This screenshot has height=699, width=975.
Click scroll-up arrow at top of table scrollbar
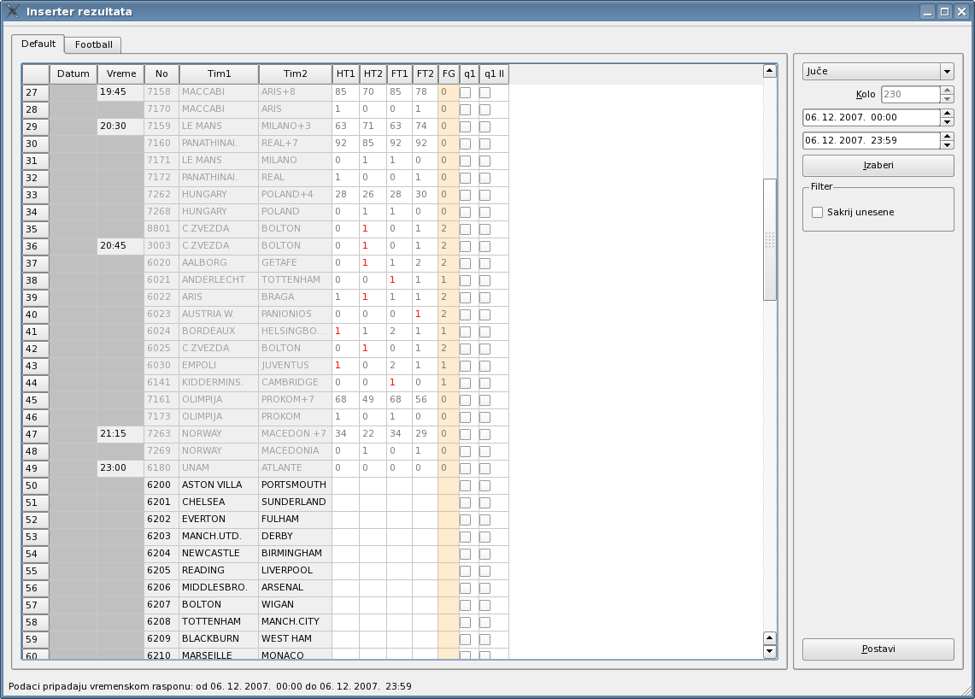click(769, 72)
